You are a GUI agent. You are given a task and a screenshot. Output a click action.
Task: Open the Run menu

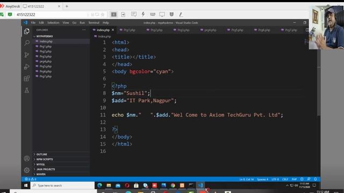click(x=82, y=23)
